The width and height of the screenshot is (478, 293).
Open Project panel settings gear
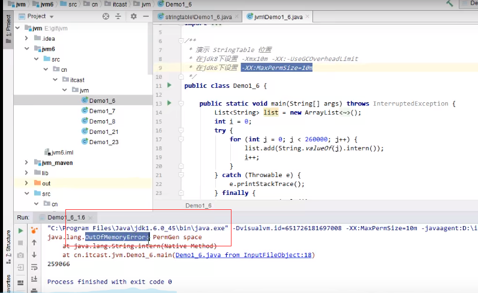click(x=134, y=16)
